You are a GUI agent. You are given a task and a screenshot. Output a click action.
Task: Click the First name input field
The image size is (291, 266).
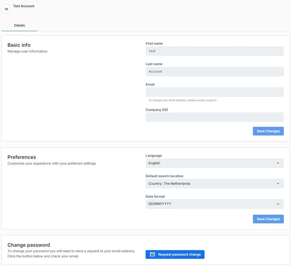click(215, 51)
